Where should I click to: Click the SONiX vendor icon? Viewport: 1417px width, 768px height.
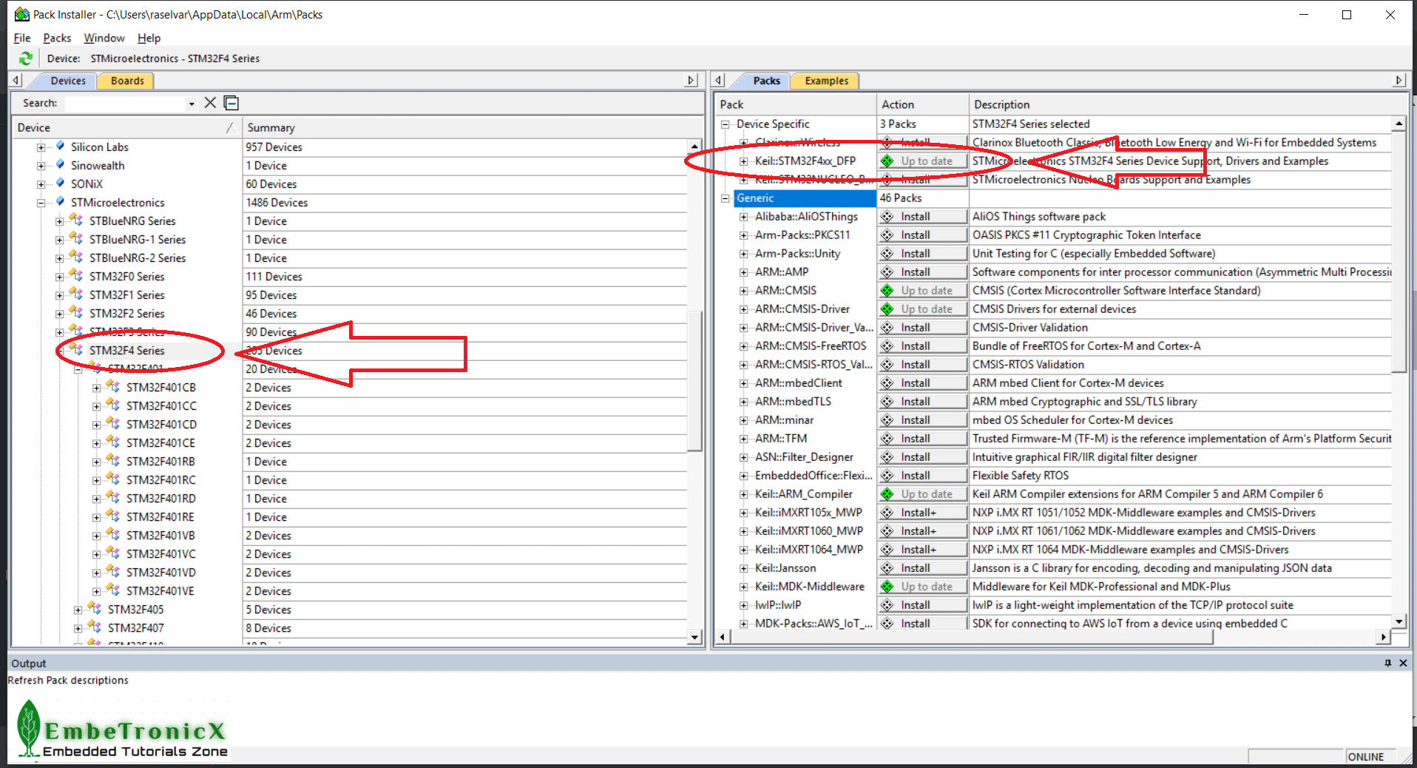tap(60, 183)
